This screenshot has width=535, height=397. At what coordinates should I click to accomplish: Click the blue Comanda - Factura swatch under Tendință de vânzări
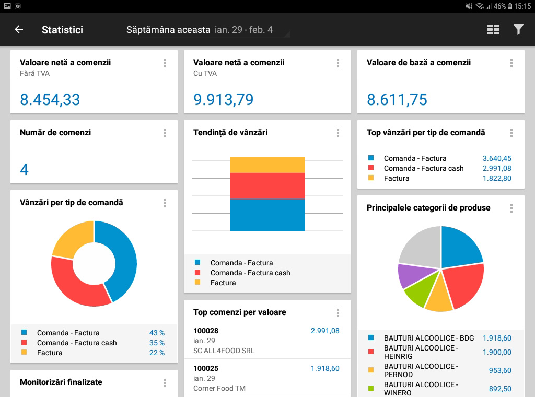coord(197,262)
